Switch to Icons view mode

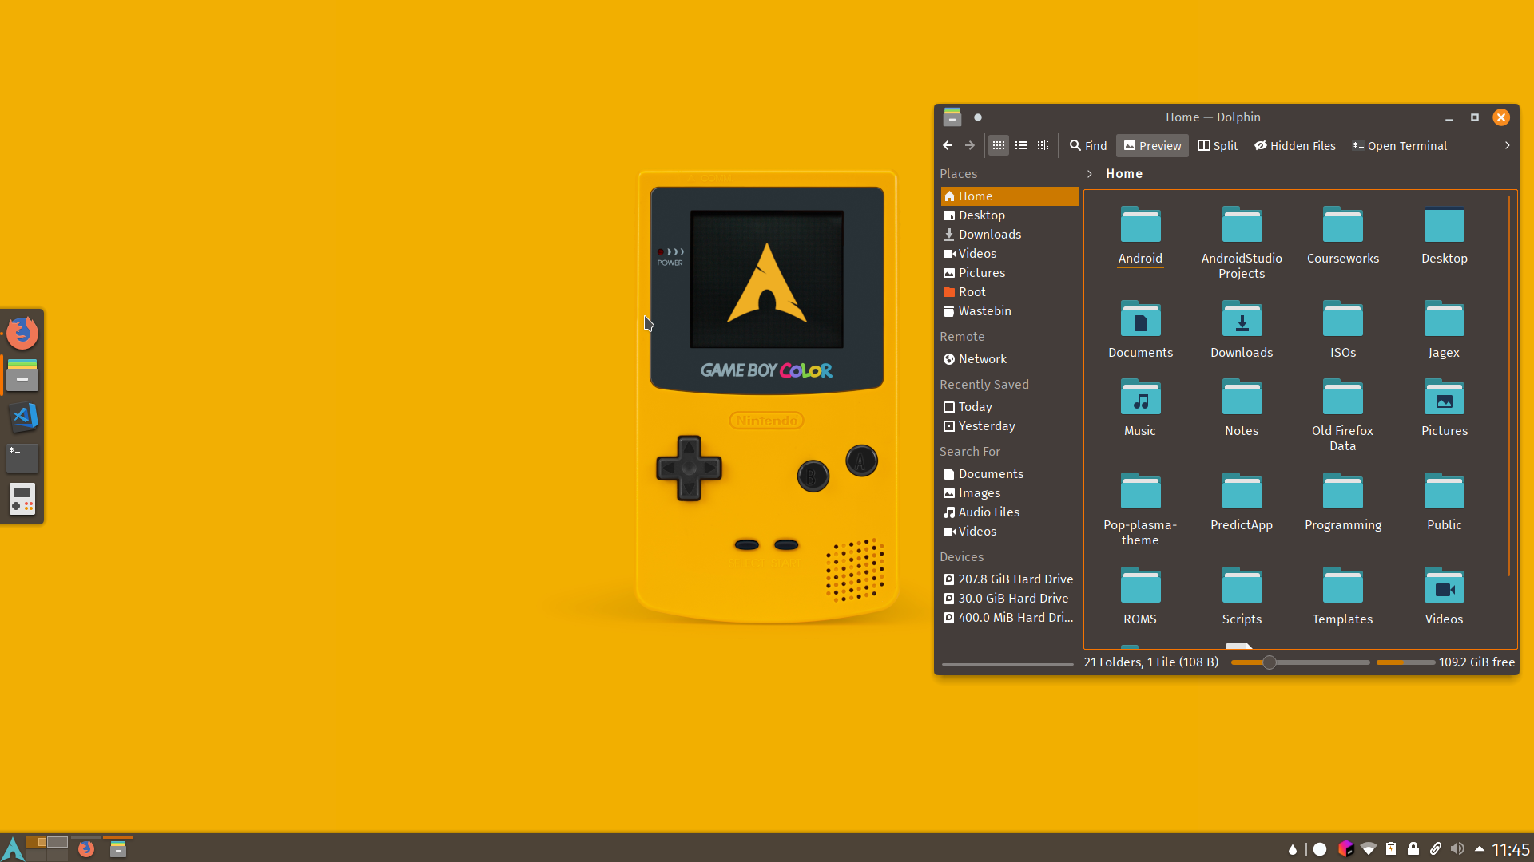pos(998,145)
